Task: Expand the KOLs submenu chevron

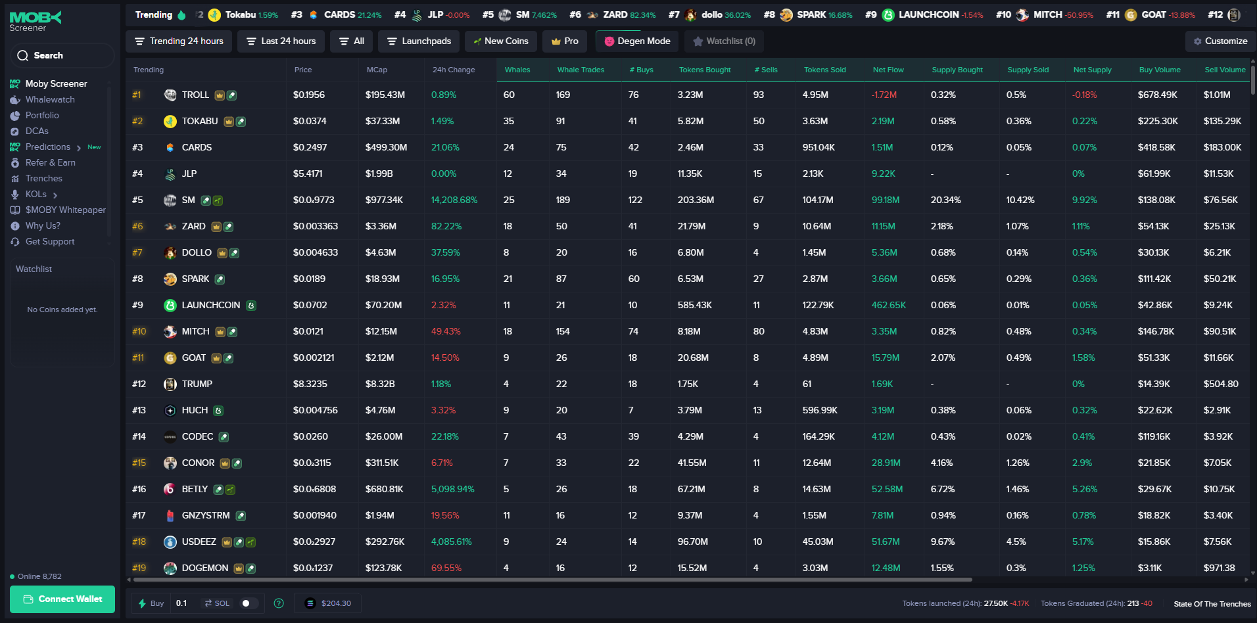Action: pos(55,195)
